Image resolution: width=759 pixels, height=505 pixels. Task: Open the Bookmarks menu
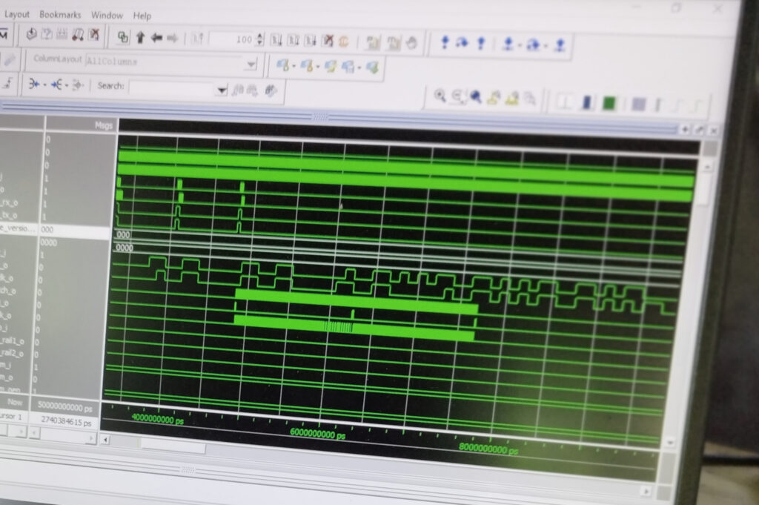point(60,15)
